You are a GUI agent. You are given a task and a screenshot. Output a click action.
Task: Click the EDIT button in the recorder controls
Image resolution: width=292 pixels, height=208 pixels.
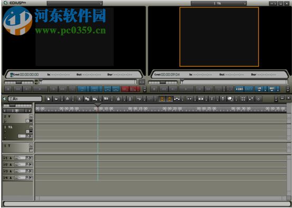239,89
